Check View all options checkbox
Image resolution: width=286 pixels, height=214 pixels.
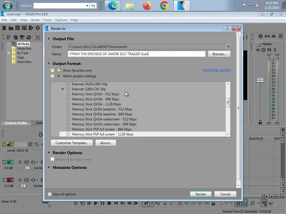click(49, 194)
